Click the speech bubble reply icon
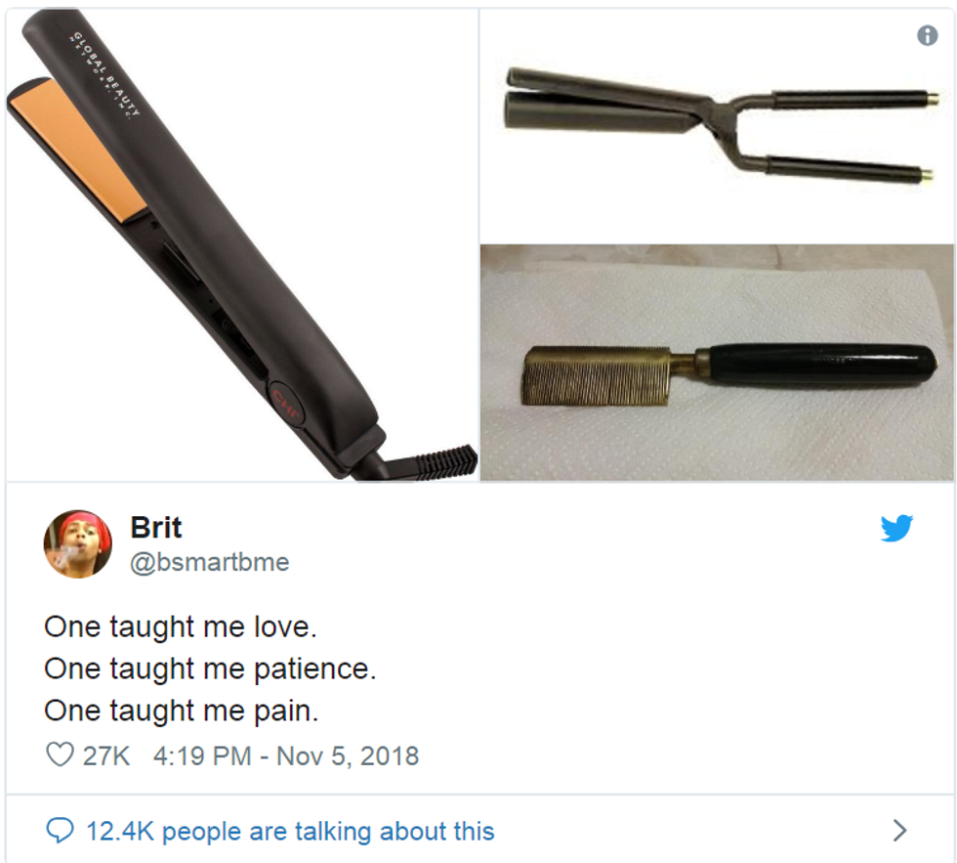 point(60,831)
